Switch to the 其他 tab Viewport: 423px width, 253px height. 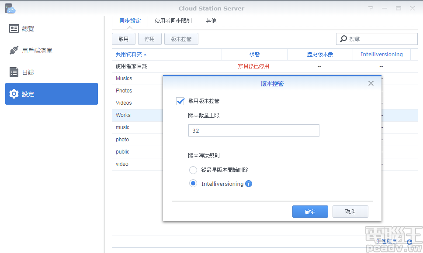[x=211, y=21]
